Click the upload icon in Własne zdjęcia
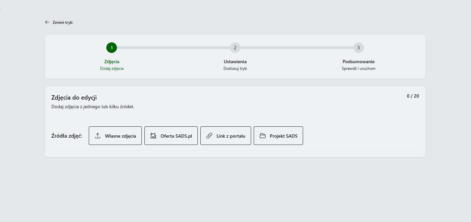This screenshot has width=471, height=222. point(98,136)
